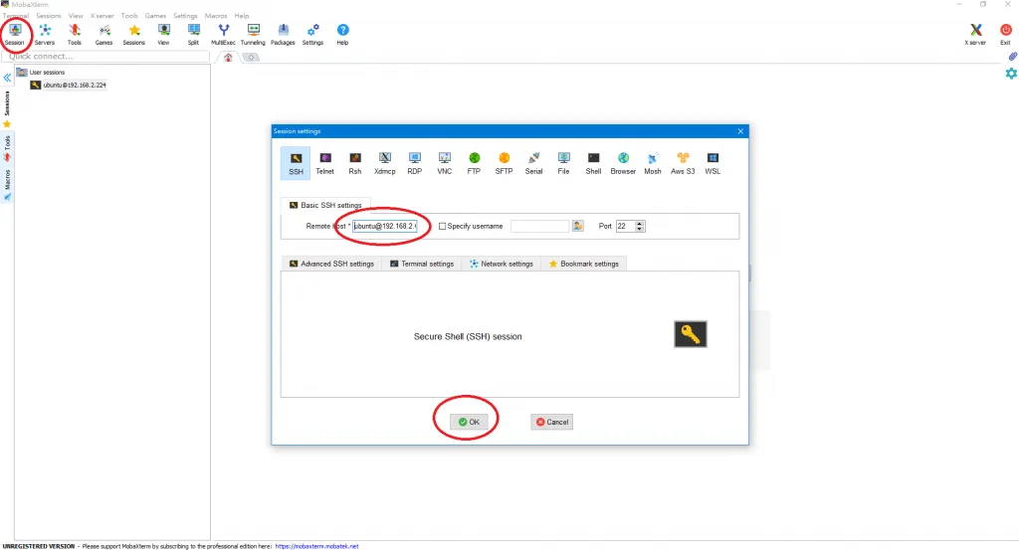The height and width of the screenshot is (550, 1019).
Task: Open the Macros menu in menu bar
Action: (x=216, y=16)
